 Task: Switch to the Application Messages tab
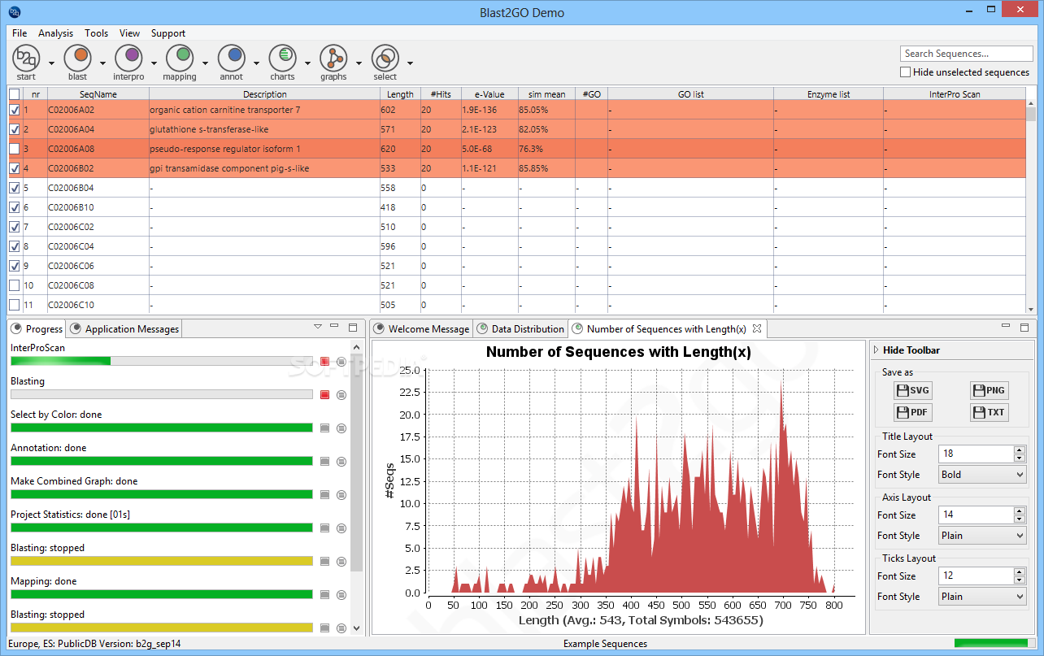tap(124, 329)
